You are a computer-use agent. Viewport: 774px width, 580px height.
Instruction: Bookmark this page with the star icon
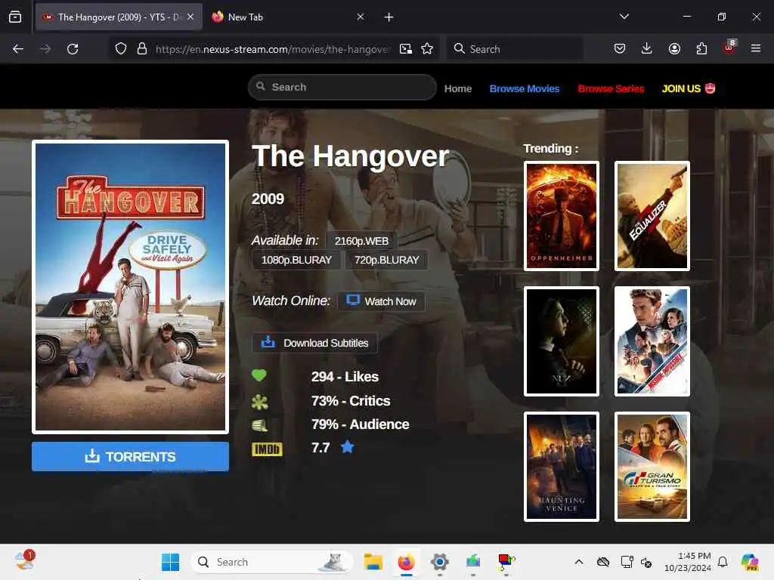(427, 49)
